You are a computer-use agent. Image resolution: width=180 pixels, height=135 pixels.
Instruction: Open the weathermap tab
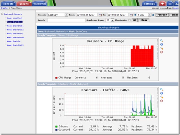click(40, 4)
